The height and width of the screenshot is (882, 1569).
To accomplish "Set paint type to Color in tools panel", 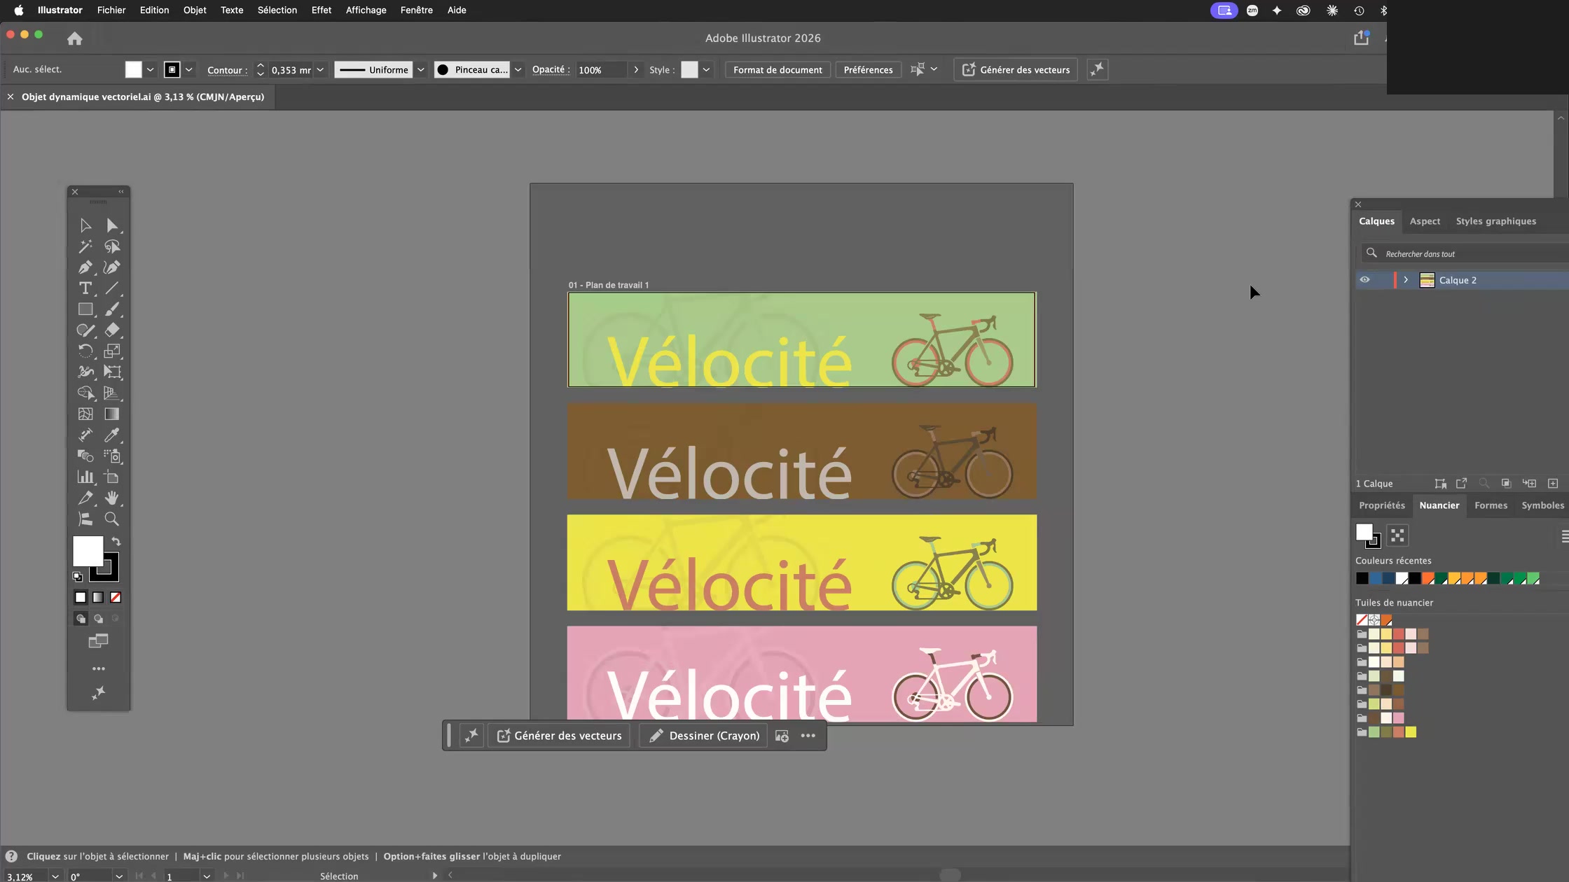I will coord(81,597).
